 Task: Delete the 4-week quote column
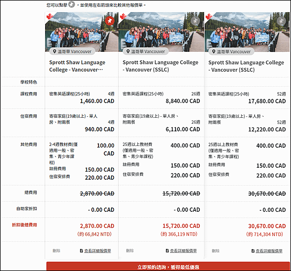[x=56, y=251]
